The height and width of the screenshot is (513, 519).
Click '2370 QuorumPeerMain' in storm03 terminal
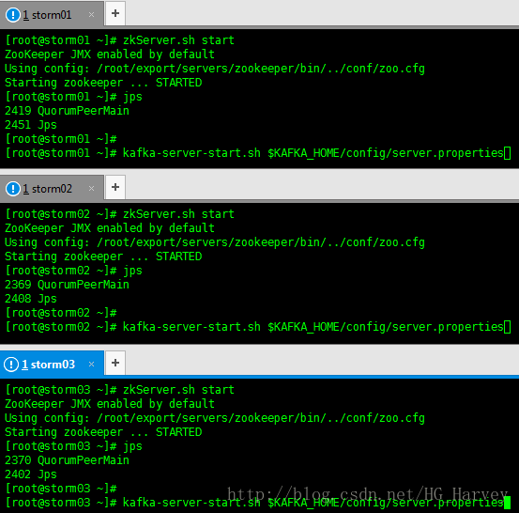[x=67, y=460]
